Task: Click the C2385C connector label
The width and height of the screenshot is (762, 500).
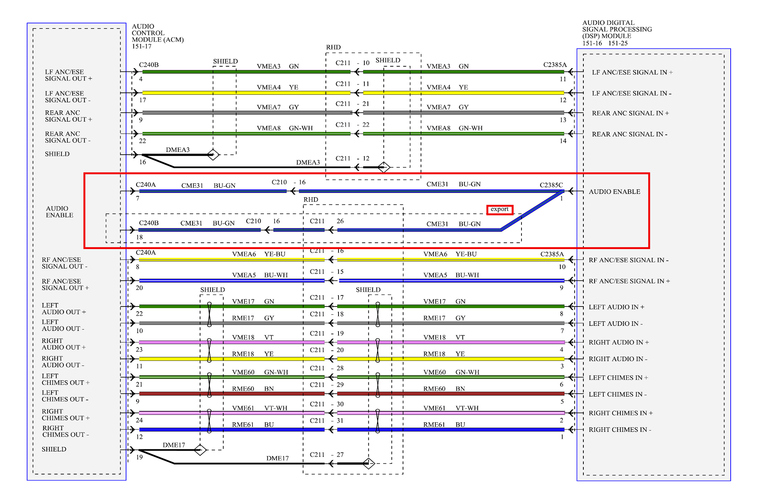Action: click(x=551, y=185)
